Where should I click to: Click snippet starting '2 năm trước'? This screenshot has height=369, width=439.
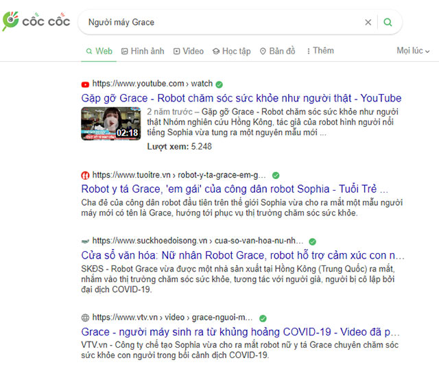[273, 122]
